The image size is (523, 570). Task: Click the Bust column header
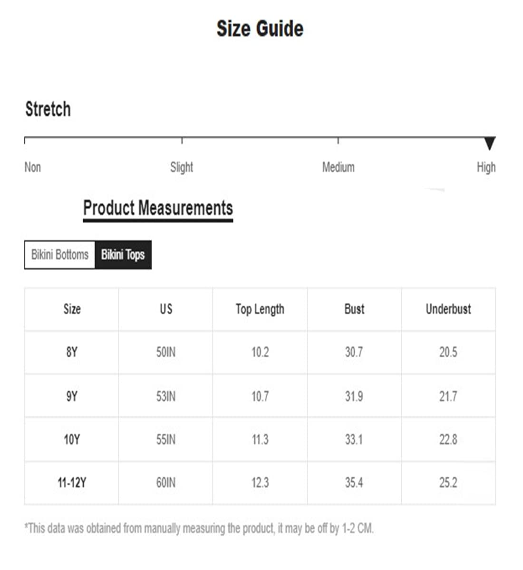point(354,309)
